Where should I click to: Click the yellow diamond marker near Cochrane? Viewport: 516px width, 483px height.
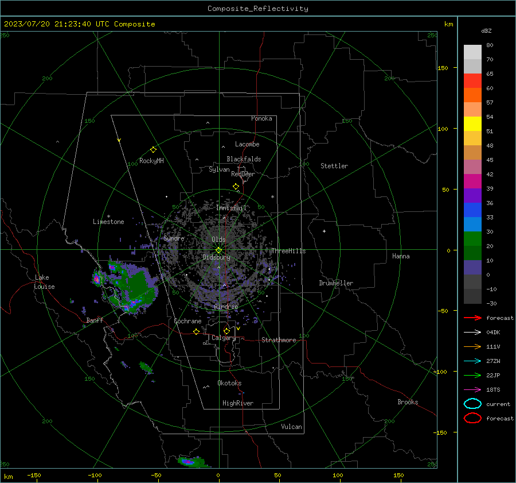(x=196, y=331)
